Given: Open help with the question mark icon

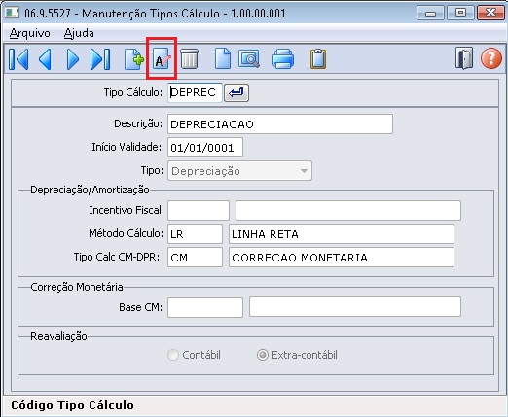Looking at the screenshot, I should click(x=491, y=58).
